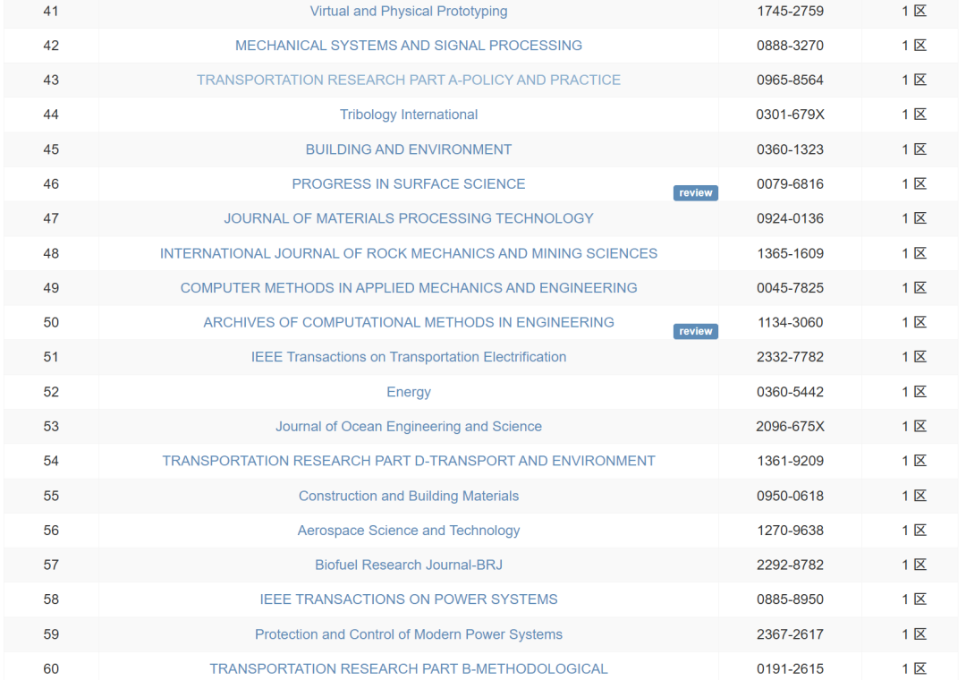Open Virtual and Physical Prototyping journal link

409,11
